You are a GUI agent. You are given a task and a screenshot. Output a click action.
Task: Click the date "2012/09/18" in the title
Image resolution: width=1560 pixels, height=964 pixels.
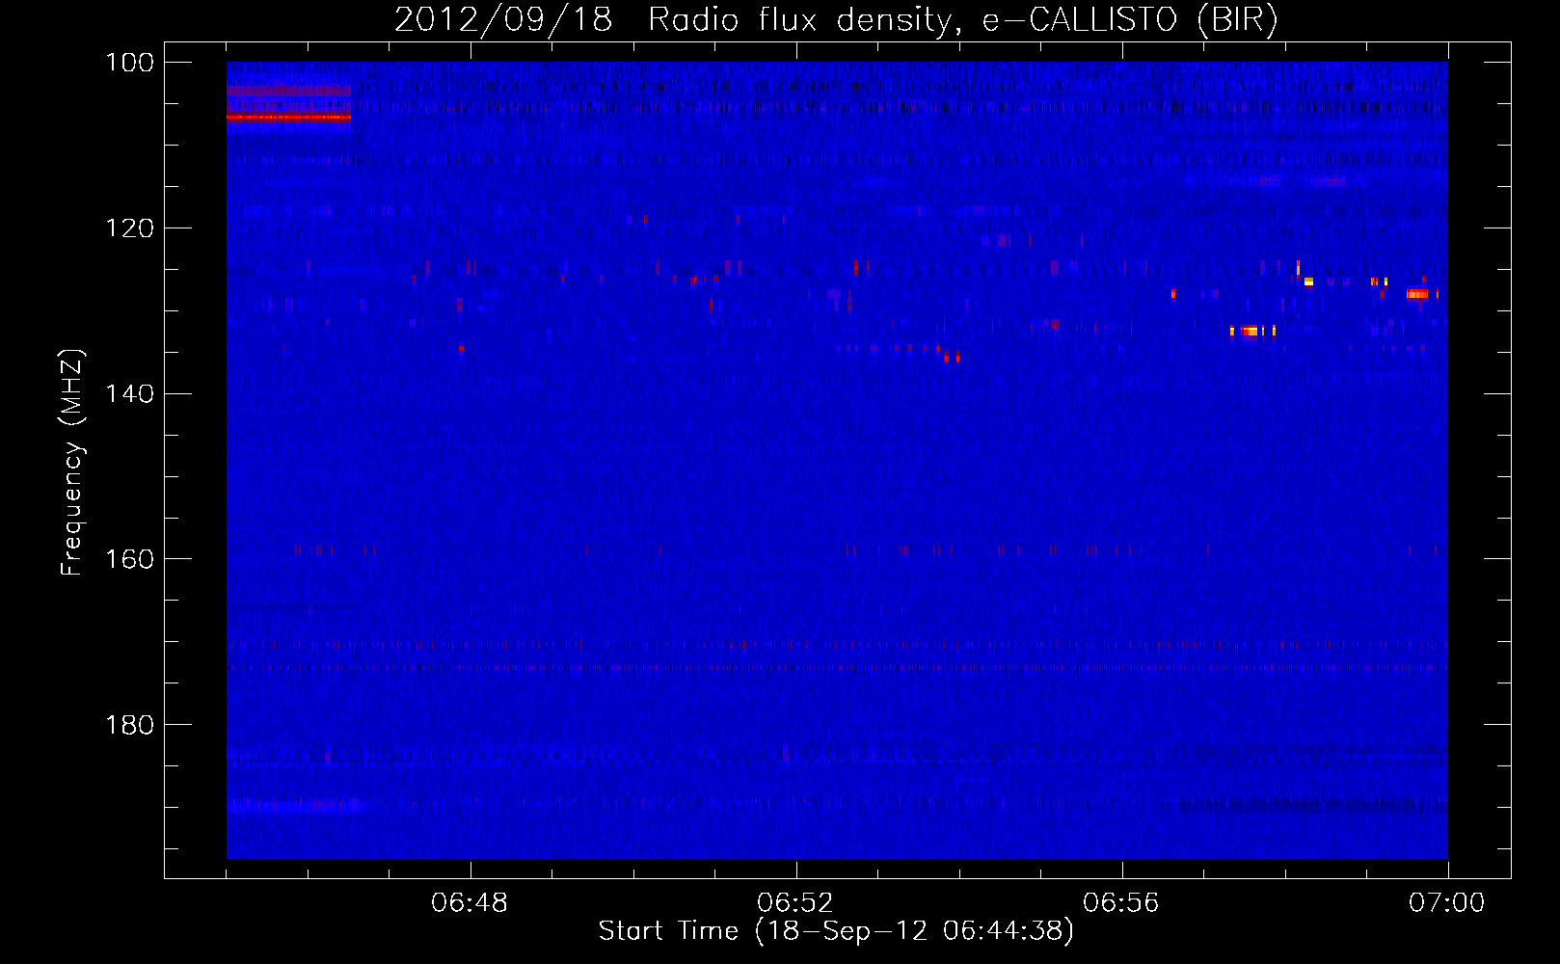pos(503,19)
